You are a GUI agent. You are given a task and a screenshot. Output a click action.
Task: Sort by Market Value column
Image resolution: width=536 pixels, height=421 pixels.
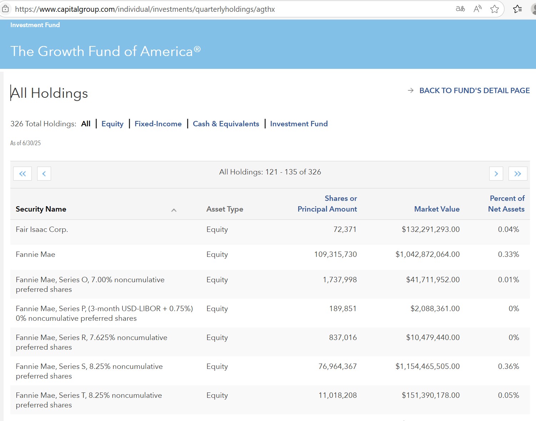[x=436, y=209]
